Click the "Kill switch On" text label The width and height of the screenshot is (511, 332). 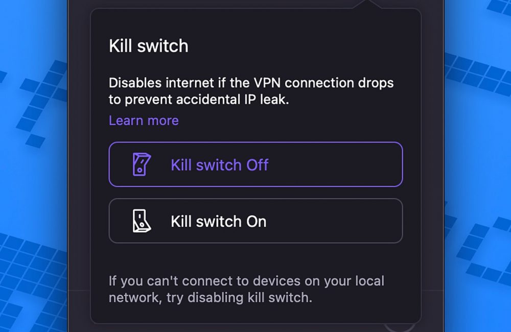218,221
